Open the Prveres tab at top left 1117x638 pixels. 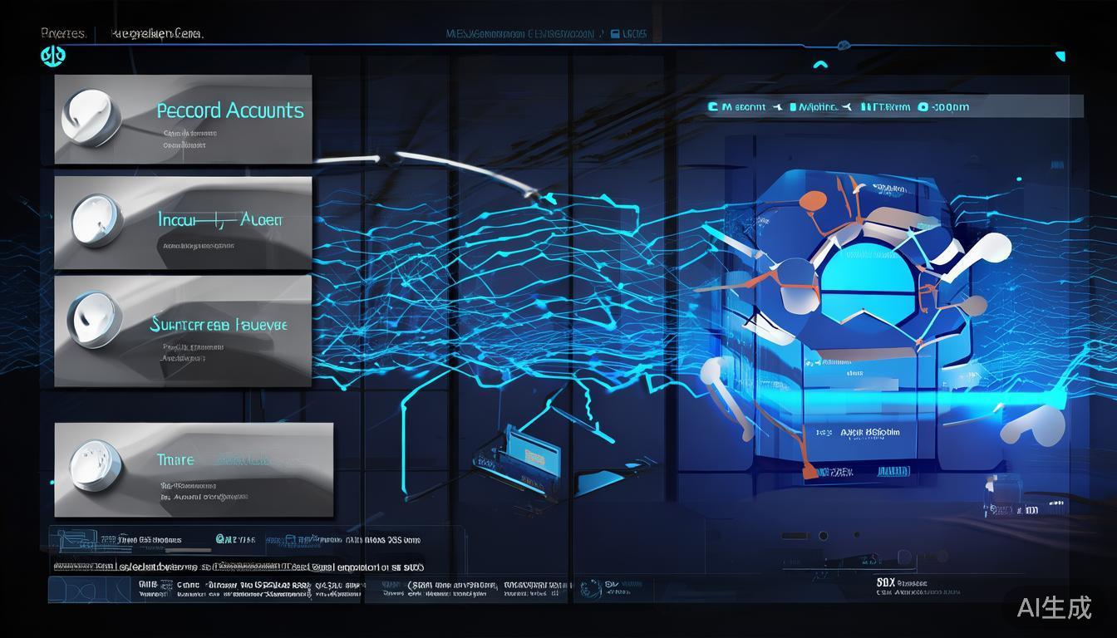pos(63,33)
